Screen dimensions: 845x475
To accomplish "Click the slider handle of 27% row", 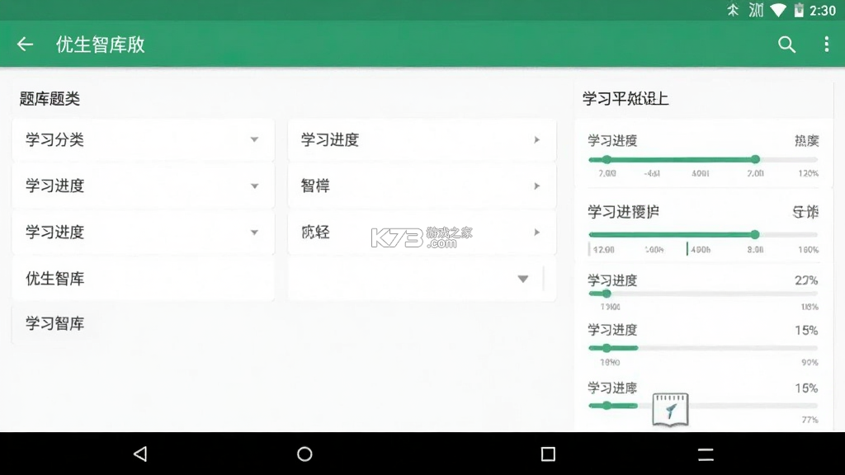I will click(x=607, y=294).
